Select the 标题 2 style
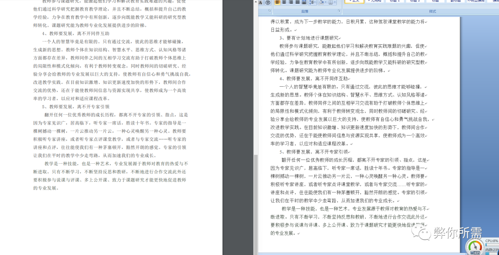The width and height of the screenshot is (499, 255). pyautogui.click(x=415, y=1)
